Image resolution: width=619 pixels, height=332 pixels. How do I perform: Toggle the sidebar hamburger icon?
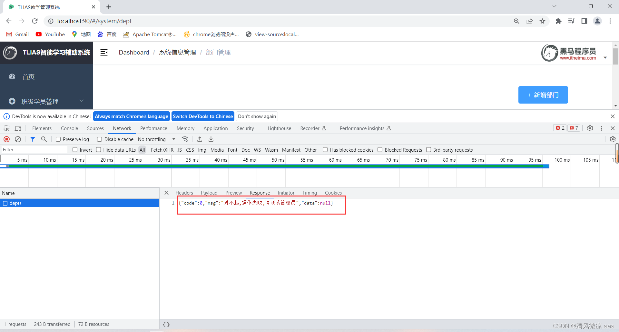pyautogui.click(x=104, y=52)
